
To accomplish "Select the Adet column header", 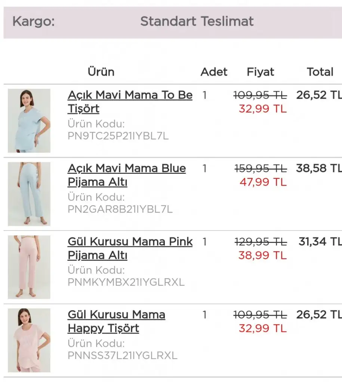I will 214,72.
